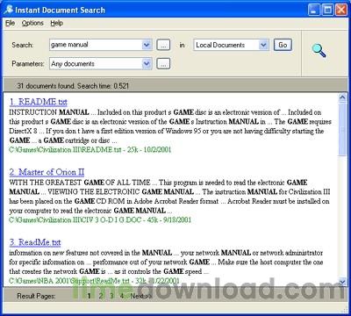
Task: Open the '1. README.txt' result link
Action: click(x=39, y=102)
